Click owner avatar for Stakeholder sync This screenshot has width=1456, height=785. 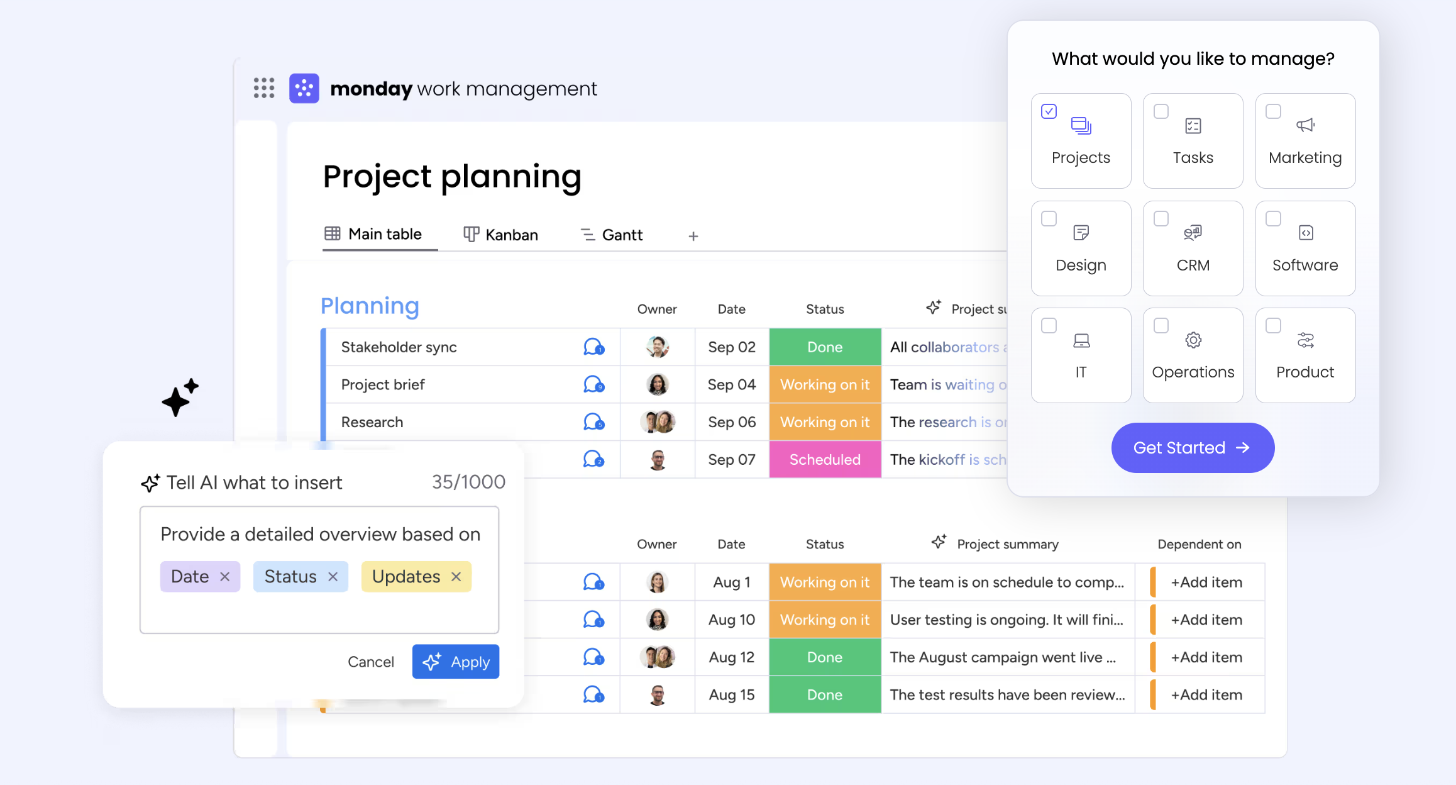coord(658,347)
